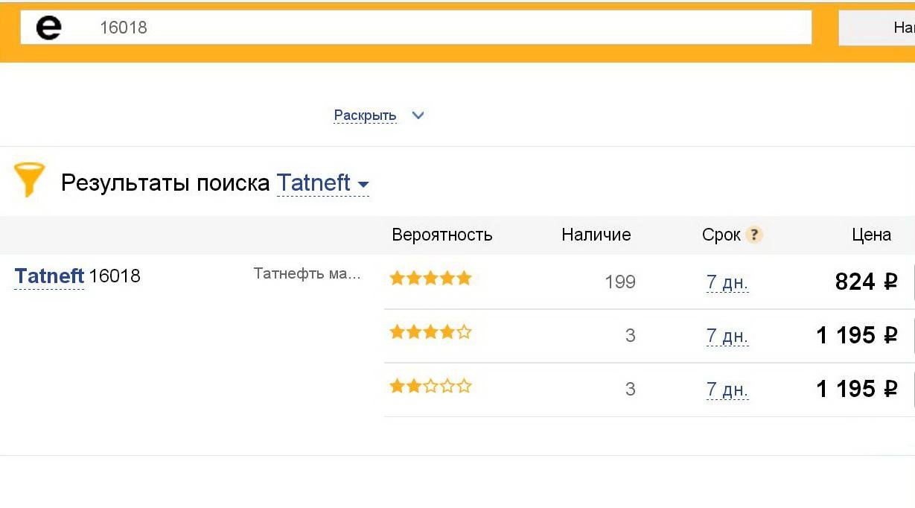
Task: Open the 7 дн. delivery link in first row
Action: 727,282
